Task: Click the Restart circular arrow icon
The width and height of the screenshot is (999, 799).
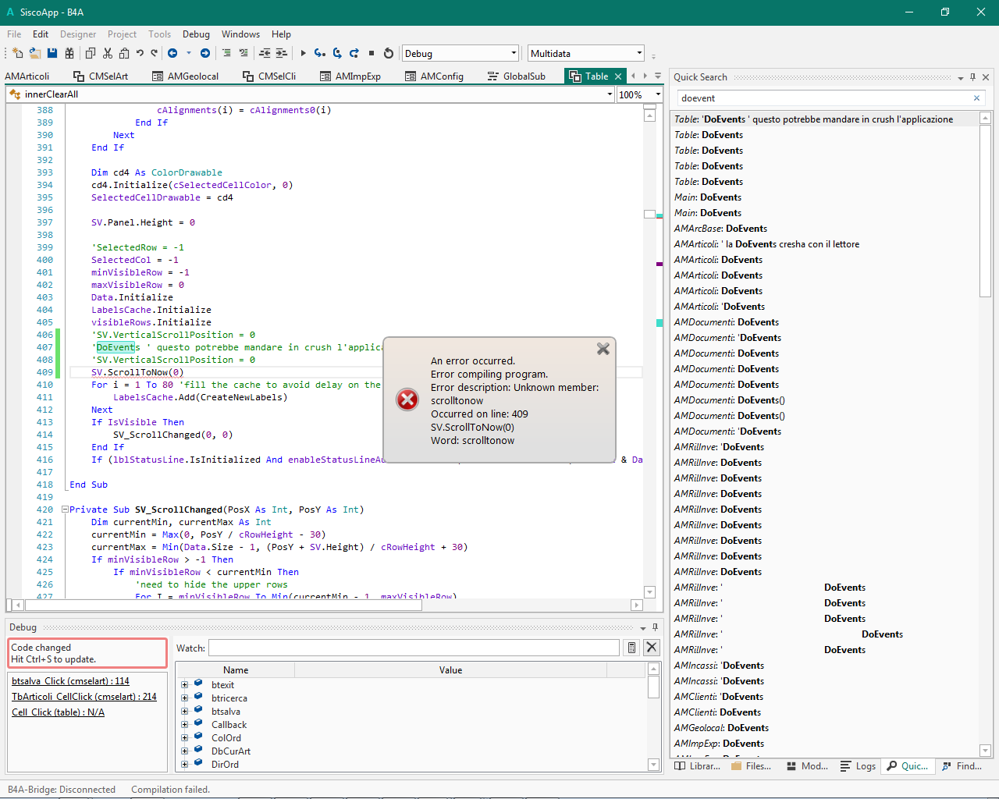Action: [389, 53]
